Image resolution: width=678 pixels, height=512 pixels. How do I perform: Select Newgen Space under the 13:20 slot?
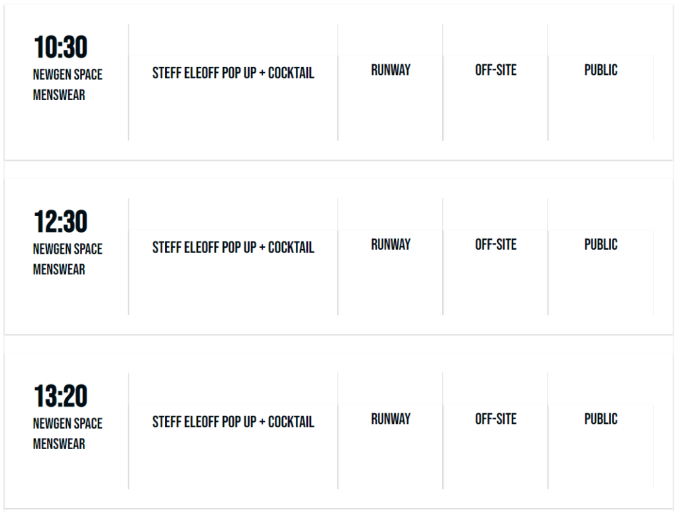point(68,423)
